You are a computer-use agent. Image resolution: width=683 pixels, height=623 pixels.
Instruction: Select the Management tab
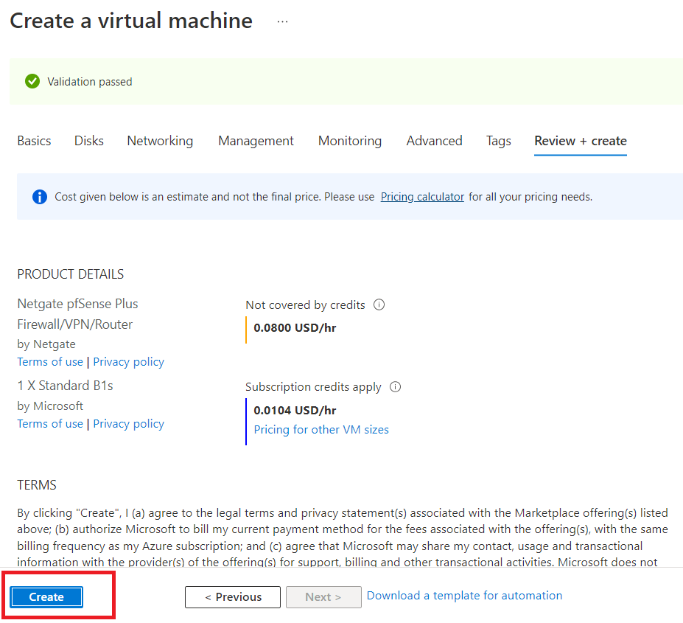pos(256,141)
